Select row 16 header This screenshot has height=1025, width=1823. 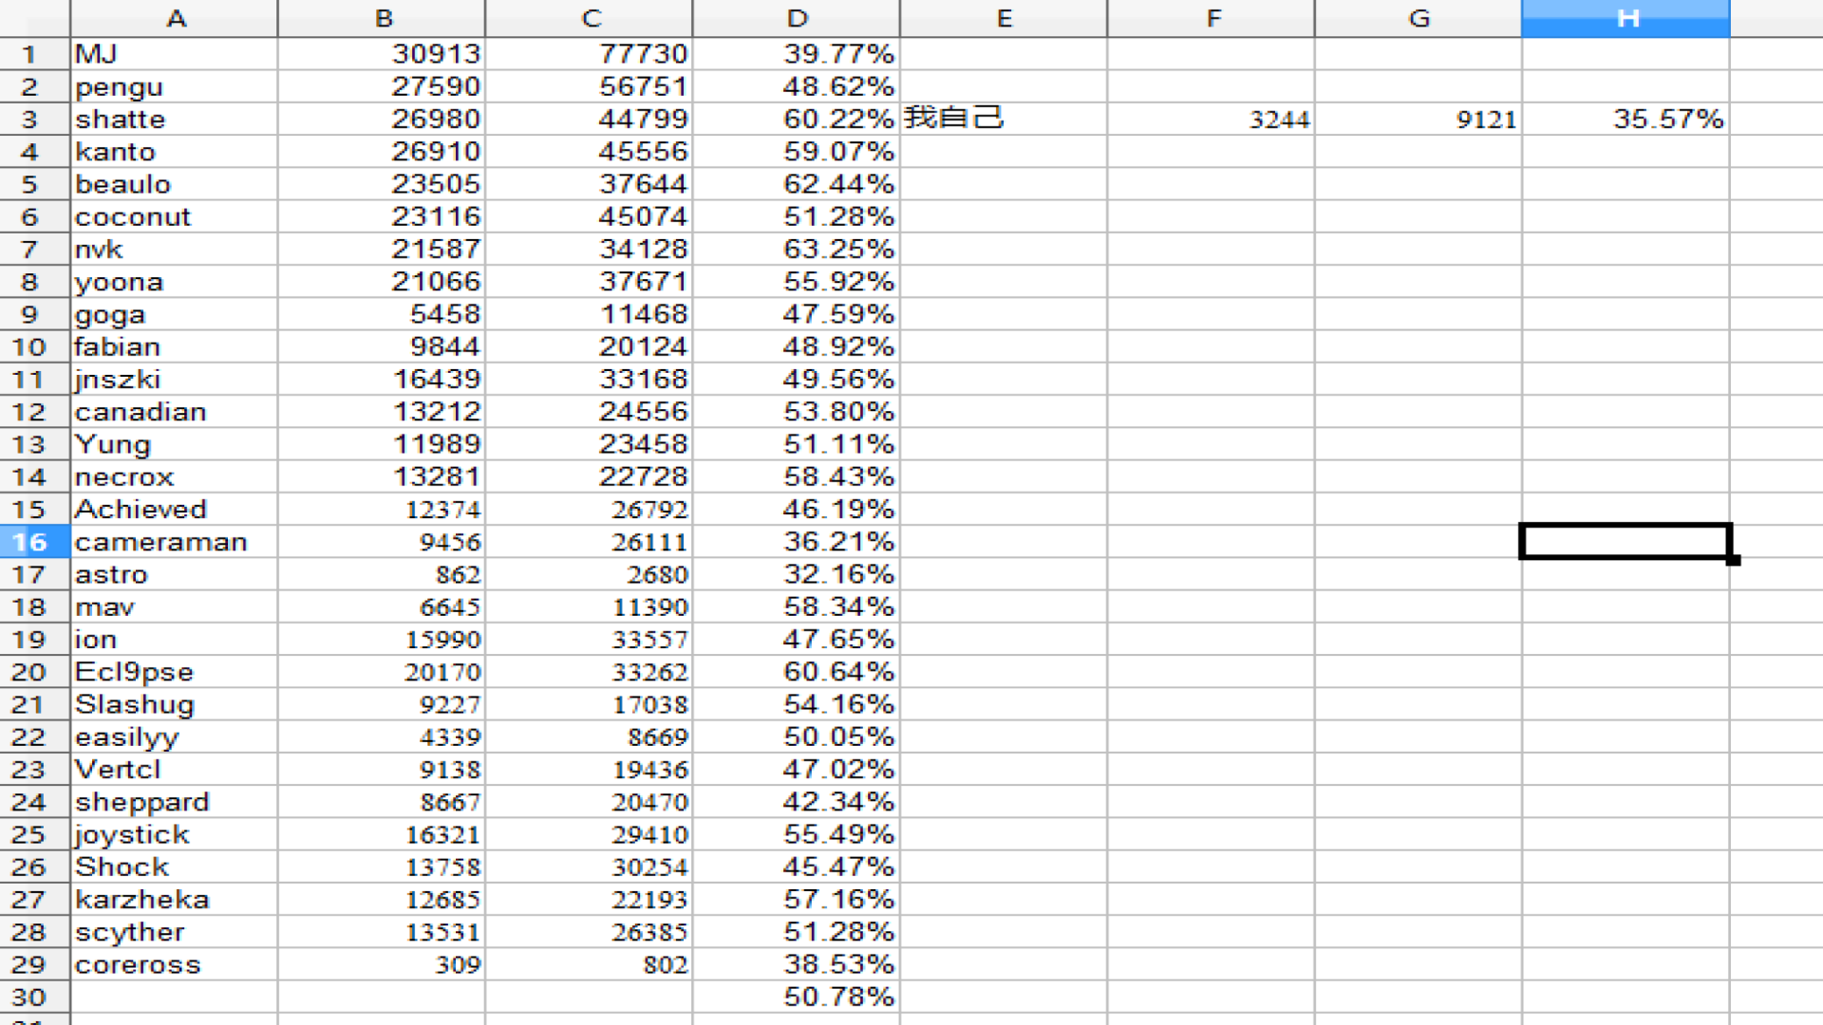(30, 542)
